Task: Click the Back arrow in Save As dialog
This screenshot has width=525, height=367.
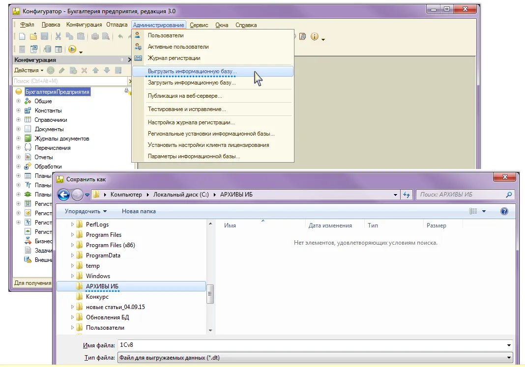Action: (x=63, y=195)
